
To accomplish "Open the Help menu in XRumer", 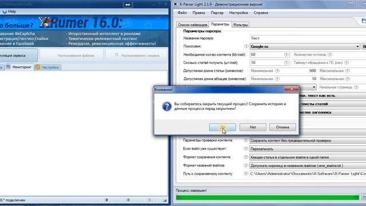I will [9, 11].
